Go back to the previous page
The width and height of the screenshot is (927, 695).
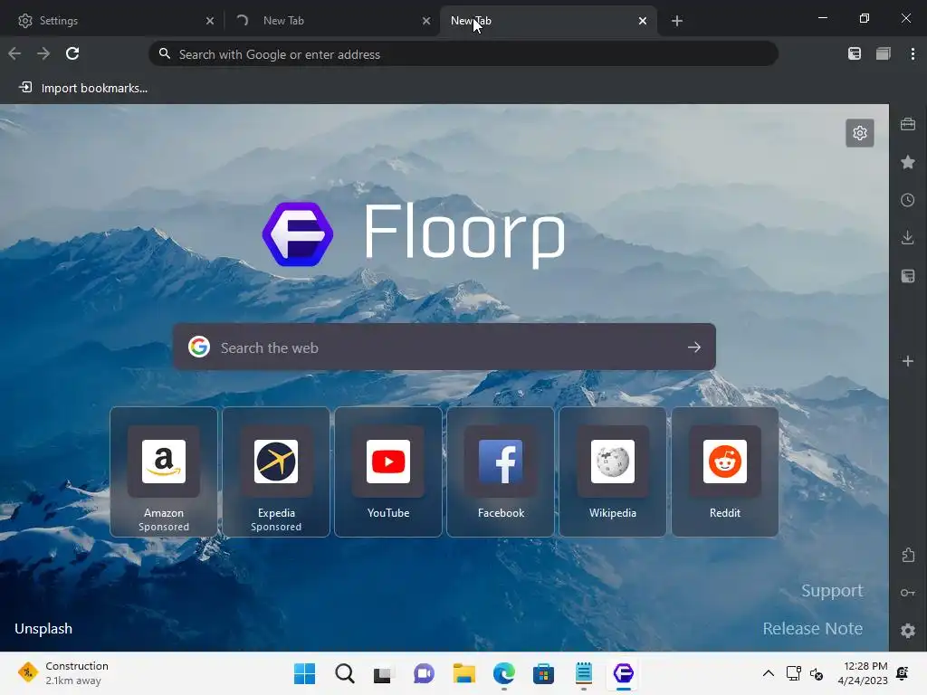tap(14, 53)
